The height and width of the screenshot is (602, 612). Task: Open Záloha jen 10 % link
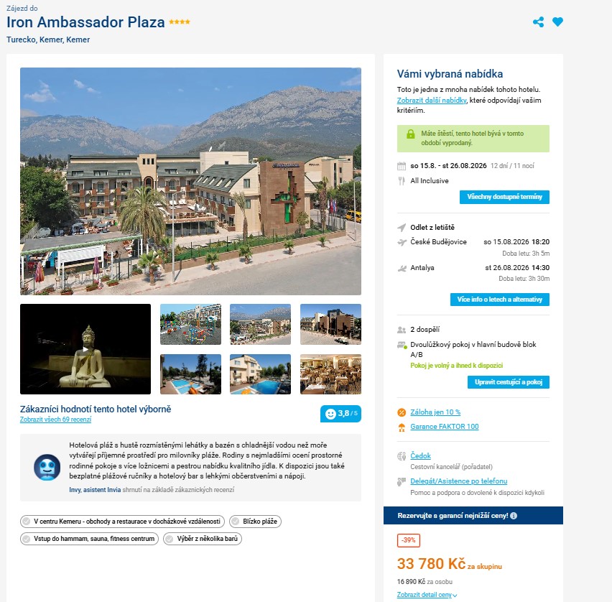point(435,412)
